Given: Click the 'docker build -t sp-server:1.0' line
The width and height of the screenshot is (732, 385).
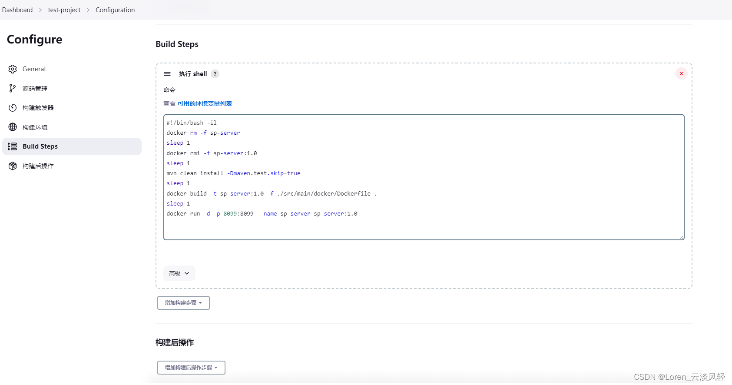Looking at the screenshot, I should click(272, 194).
